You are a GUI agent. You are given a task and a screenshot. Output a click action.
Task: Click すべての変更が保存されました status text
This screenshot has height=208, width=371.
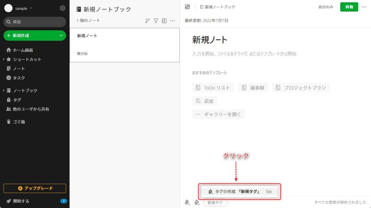coord(340,202)
